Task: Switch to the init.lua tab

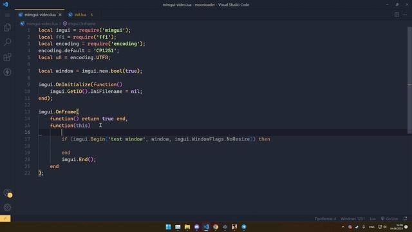Action: [80, 15]
